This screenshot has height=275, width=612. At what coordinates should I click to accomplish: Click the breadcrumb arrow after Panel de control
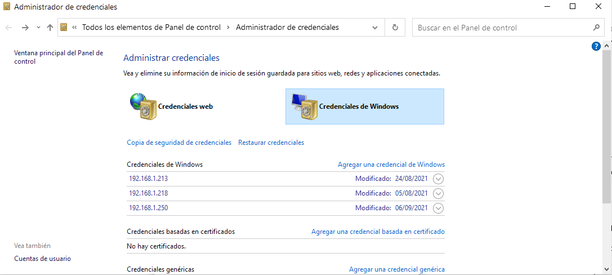[x=229, y=28]
